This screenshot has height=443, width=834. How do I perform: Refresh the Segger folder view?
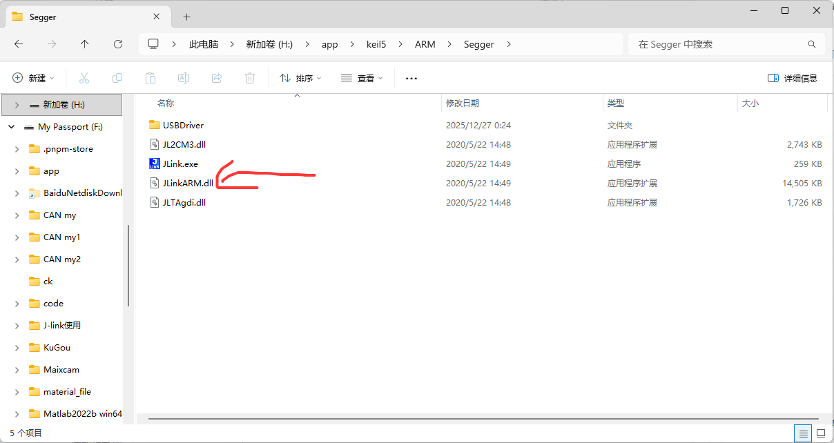[x=118, y=44]
